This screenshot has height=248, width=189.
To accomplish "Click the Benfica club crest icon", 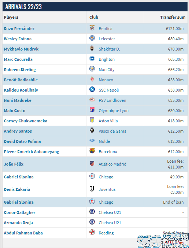I will (92, 28).
